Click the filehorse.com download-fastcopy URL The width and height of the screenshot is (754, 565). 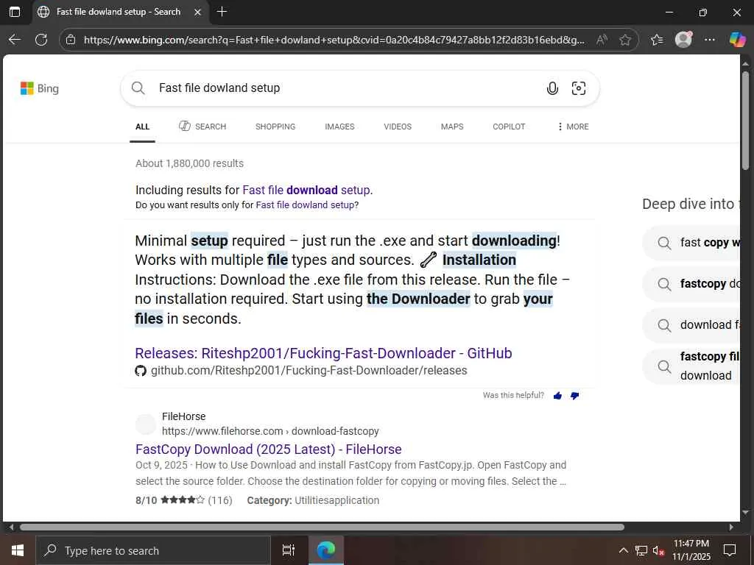(x=270, y=431)
